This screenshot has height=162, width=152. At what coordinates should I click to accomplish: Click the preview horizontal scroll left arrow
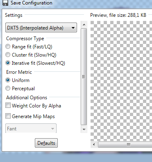tap(94, 144)
